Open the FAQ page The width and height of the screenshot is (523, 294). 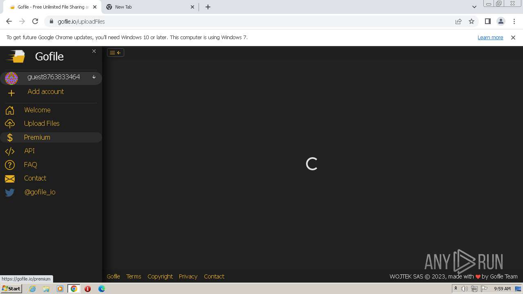pos(31,165)
